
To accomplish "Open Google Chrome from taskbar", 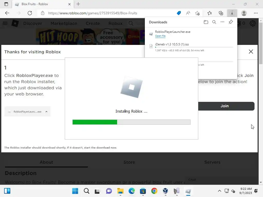I will (x=154, y=191).
